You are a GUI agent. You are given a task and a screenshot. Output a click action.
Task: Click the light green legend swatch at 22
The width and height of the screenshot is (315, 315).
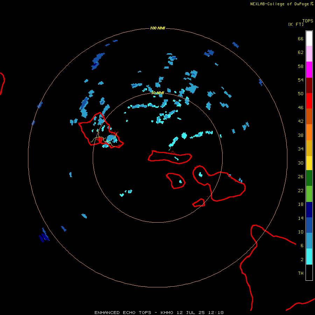tap(309, 194)
